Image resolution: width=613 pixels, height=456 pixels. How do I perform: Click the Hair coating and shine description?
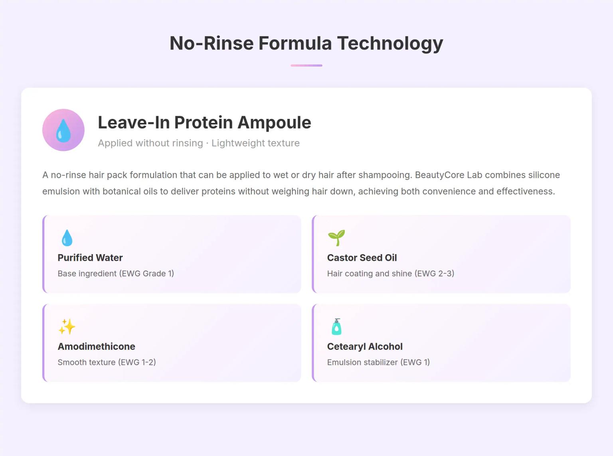pyautogui.click(x=391, y=273)
